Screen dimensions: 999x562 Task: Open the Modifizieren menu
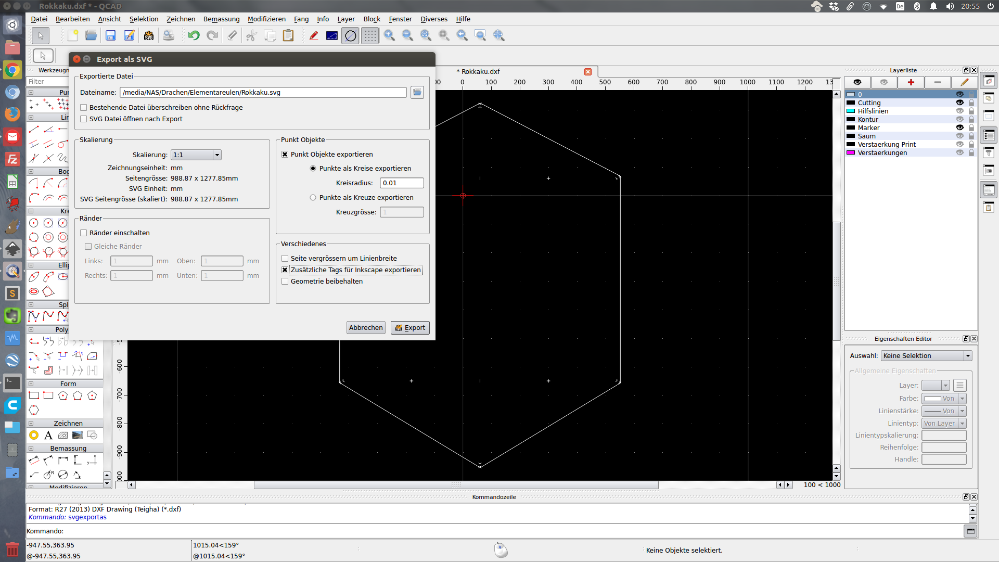[x=266, y=19]
